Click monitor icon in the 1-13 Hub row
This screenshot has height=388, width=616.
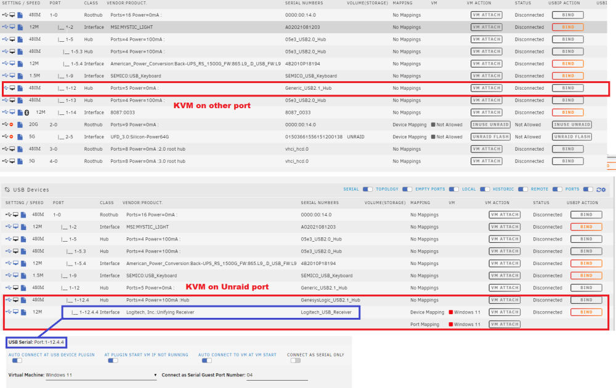tap(12, 100)
